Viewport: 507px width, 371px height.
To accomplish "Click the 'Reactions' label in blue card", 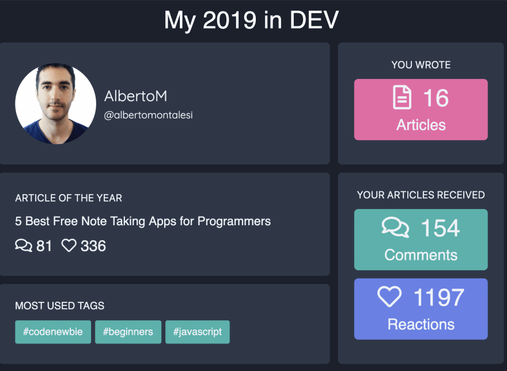I will pyautogui.click(x=421, y=324).
